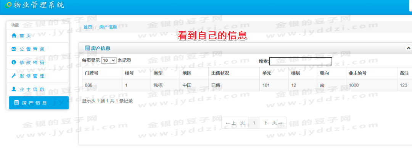Click the 101 unit cell
This screenshot has width=412, height=148.
point(274,85)
